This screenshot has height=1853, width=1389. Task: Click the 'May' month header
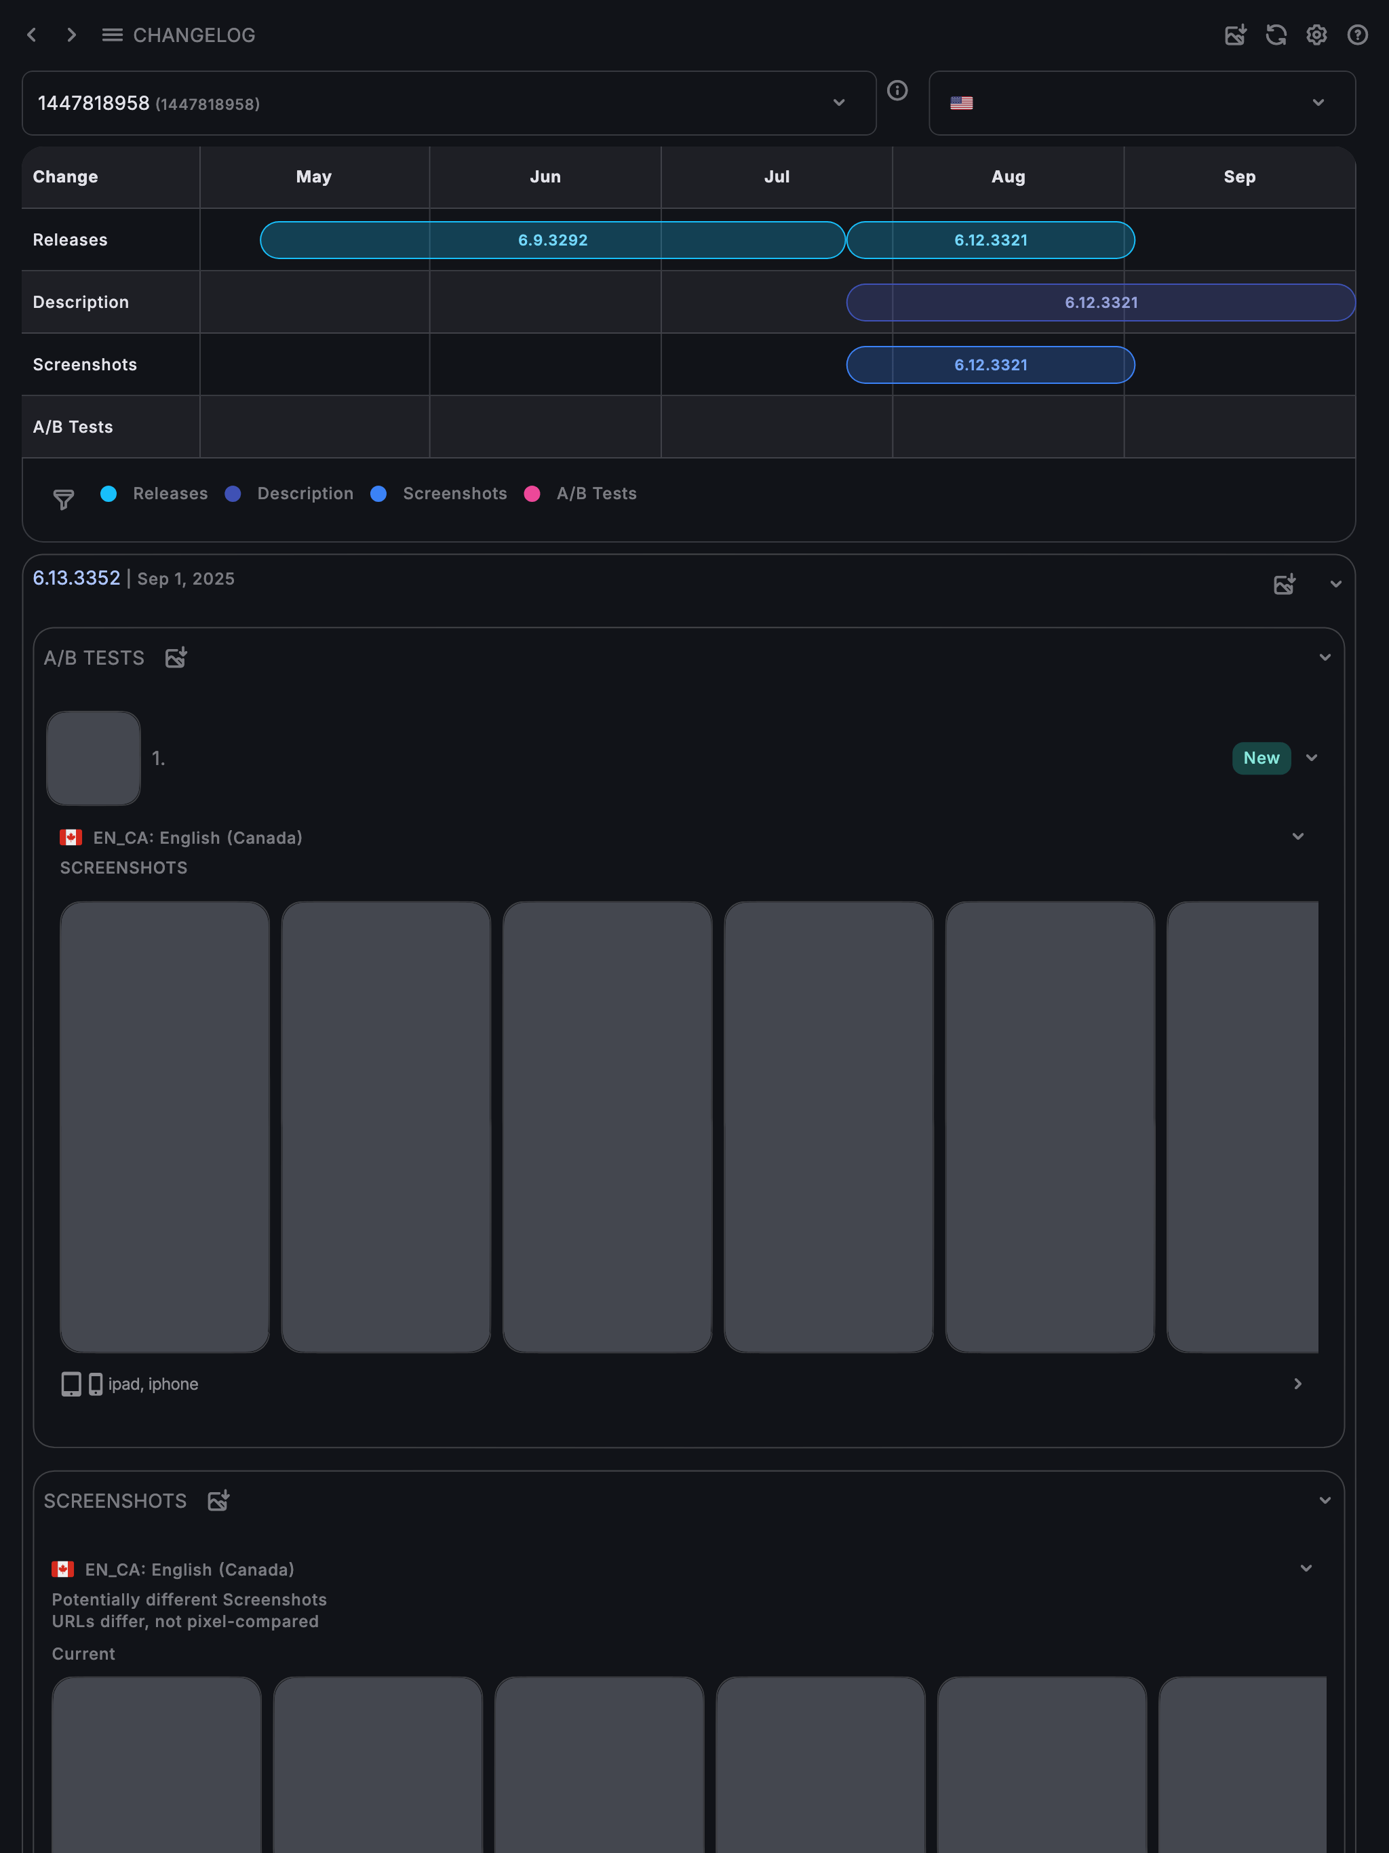pyautogui.click(x=314, y=177)
